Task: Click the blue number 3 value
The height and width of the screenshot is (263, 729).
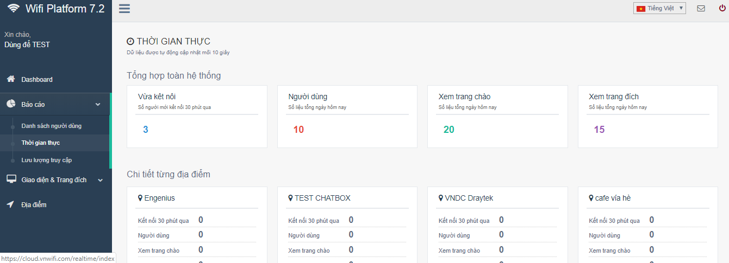Action: (146, 130)
